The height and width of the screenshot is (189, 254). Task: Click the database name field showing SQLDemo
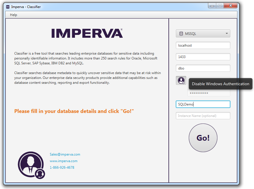pyautogui.click(x=203, y=104)
